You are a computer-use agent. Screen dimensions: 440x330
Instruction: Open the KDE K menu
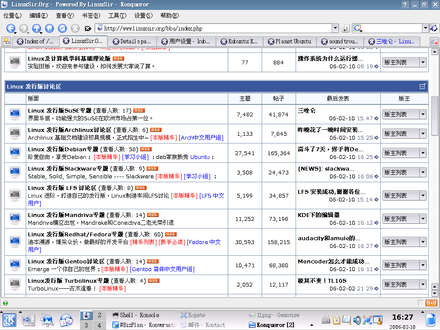9,320
